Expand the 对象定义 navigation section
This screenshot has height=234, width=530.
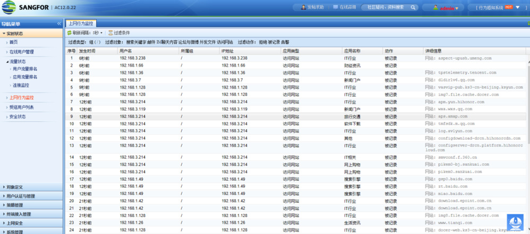[16, 187]
